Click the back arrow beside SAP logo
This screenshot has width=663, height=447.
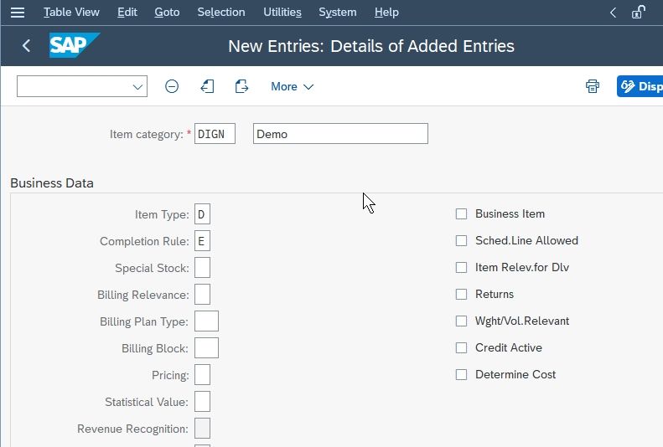[x=26, y=45]
